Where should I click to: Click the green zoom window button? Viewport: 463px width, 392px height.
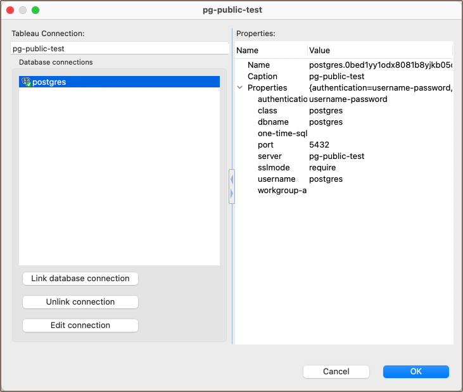35,10
